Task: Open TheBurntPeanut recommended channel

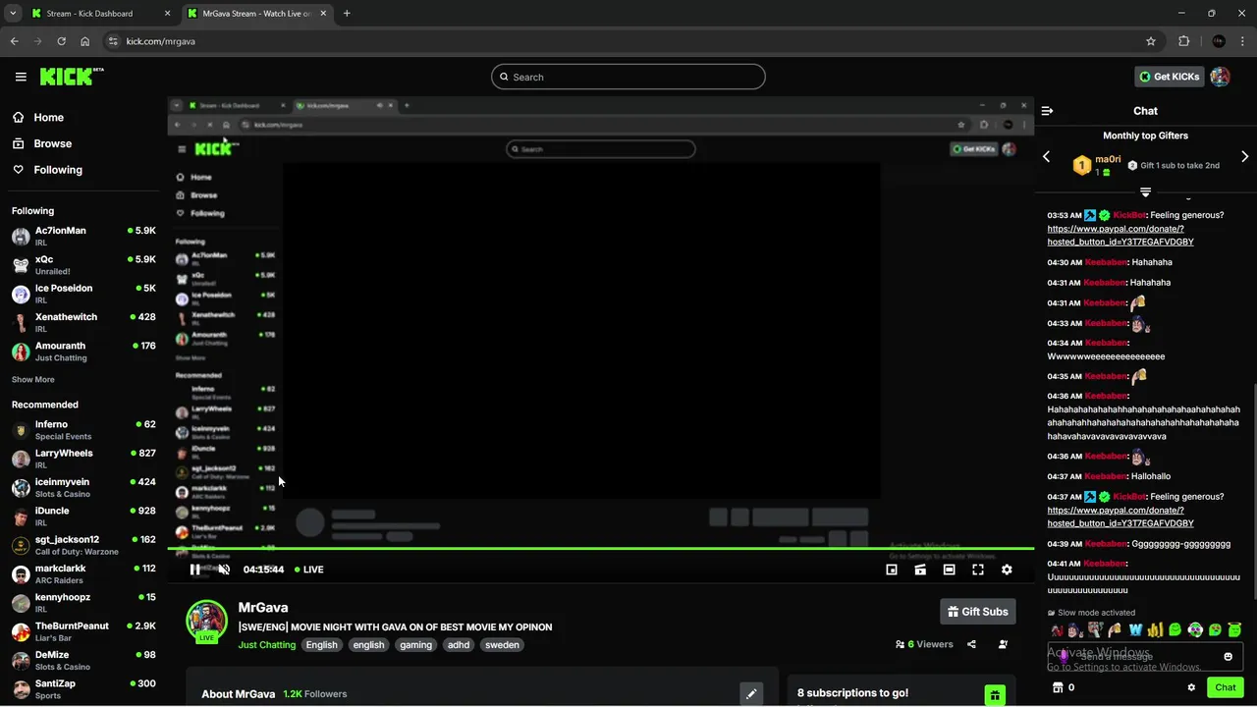Action: 83,631
